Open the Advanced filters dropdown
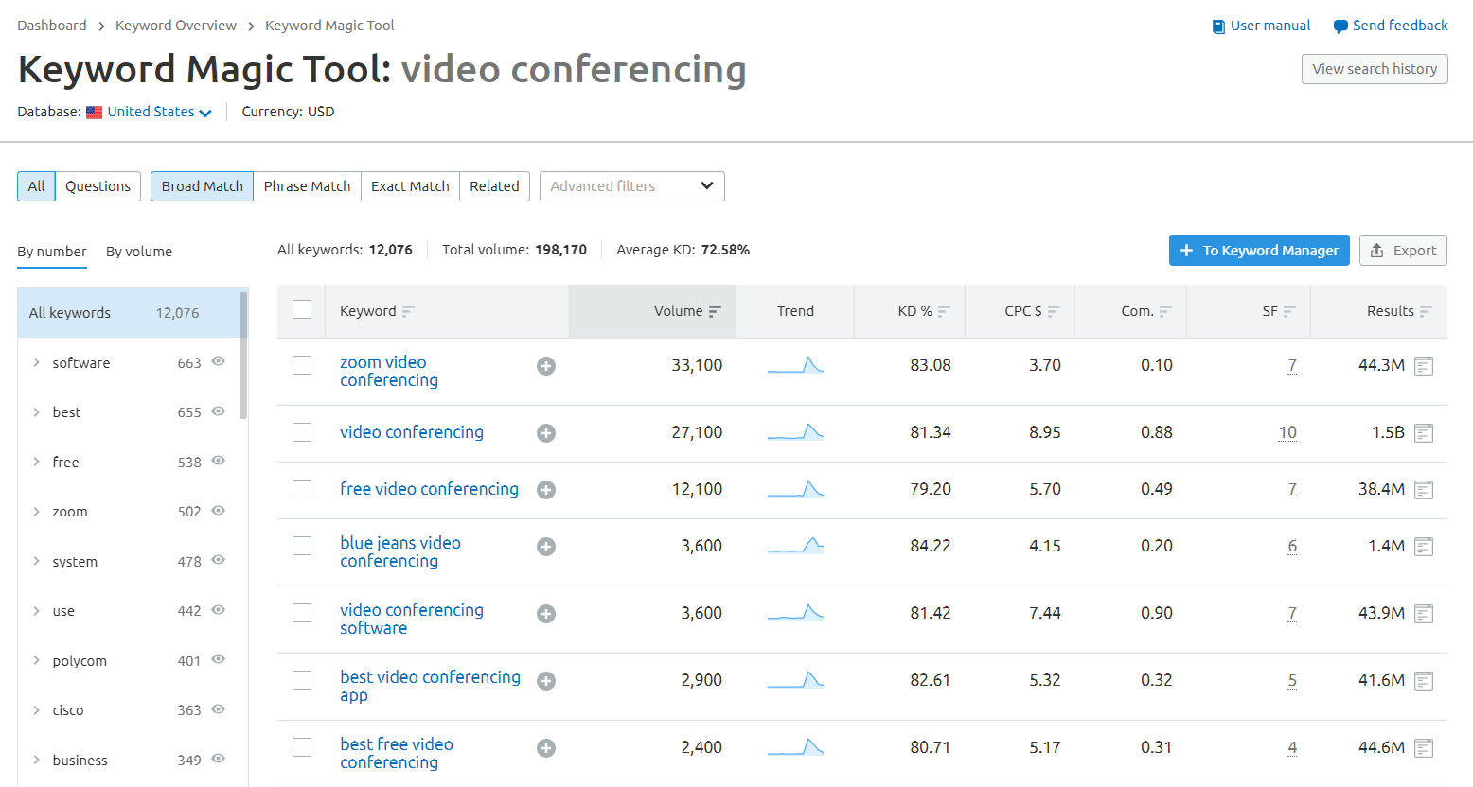 (631, 186)
